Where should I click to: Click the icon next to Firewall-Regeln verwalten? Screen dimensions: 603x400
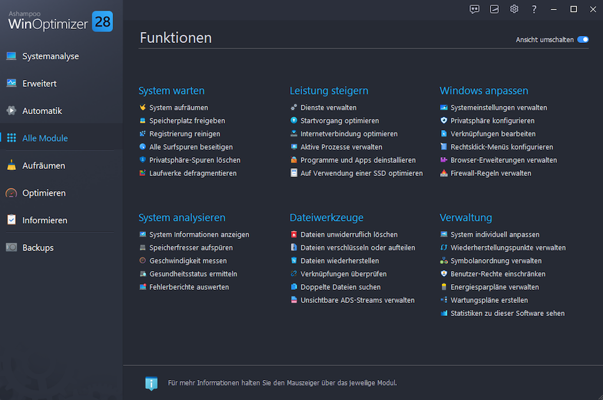(x=444, y=174)
